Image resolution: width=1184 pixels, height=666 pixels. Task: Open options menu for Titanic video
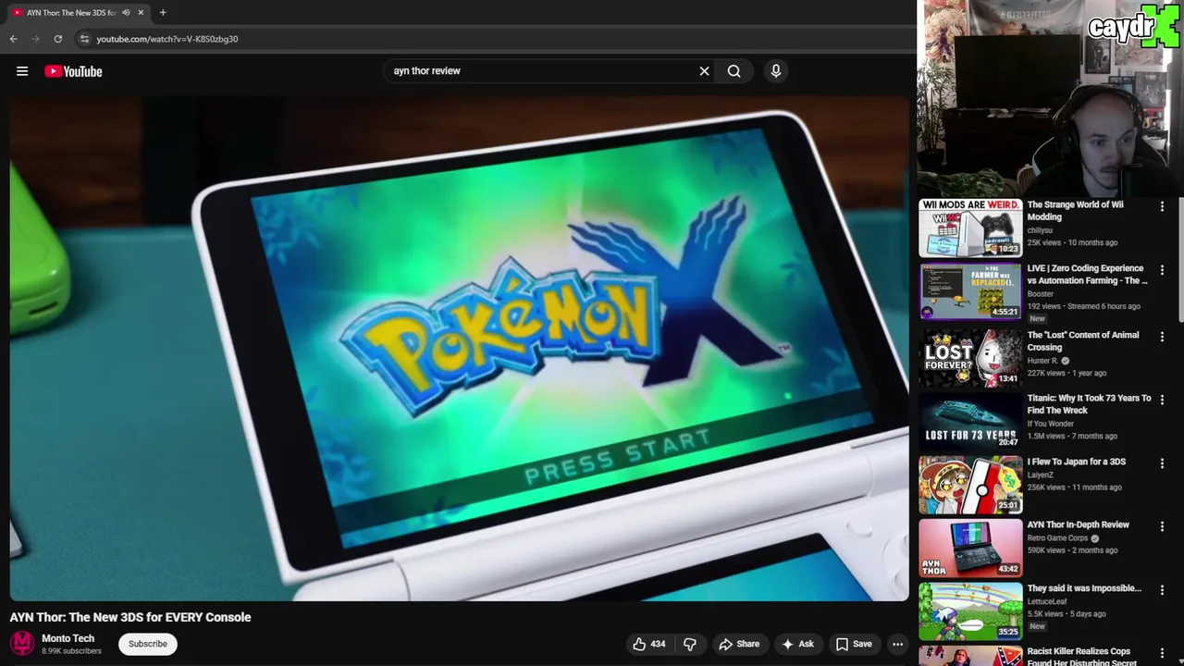pyautogui.click(x=1162, y=401)
